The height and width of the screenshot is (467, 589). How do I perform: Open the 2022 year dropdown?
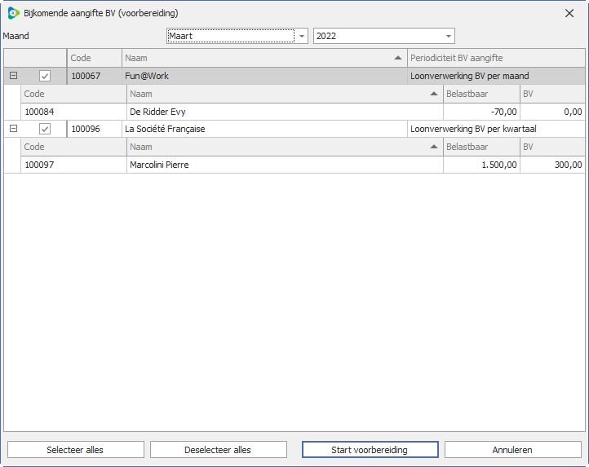point(448,36)
